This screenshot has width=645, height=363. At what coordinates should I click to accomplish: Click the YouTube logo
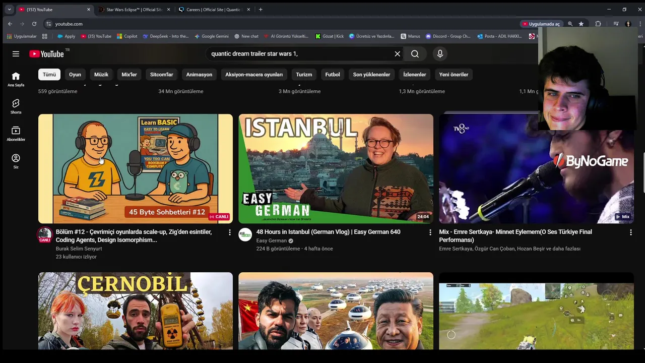click(46, 54)
